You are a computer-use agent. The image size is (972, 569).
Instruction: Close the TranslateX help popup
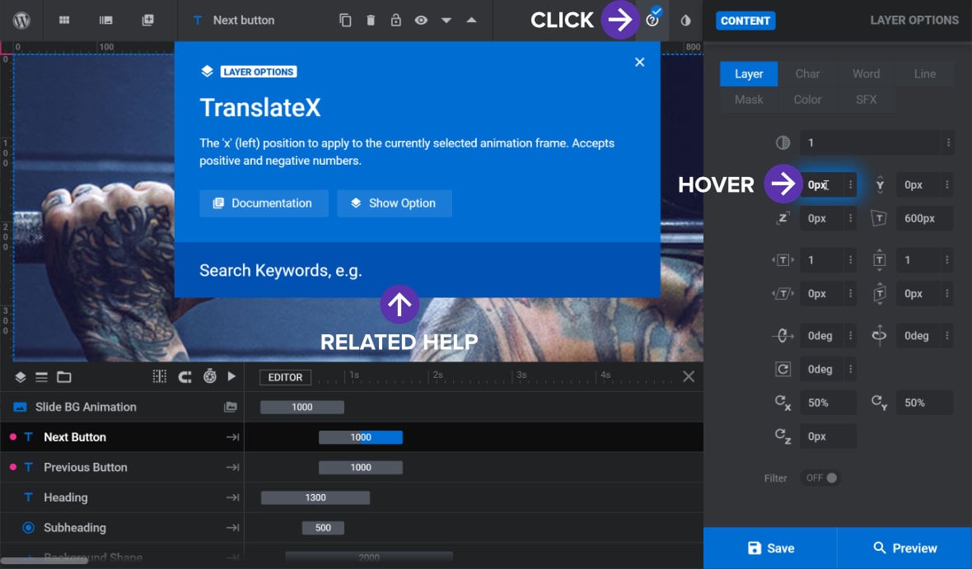(x=640, y=62)
